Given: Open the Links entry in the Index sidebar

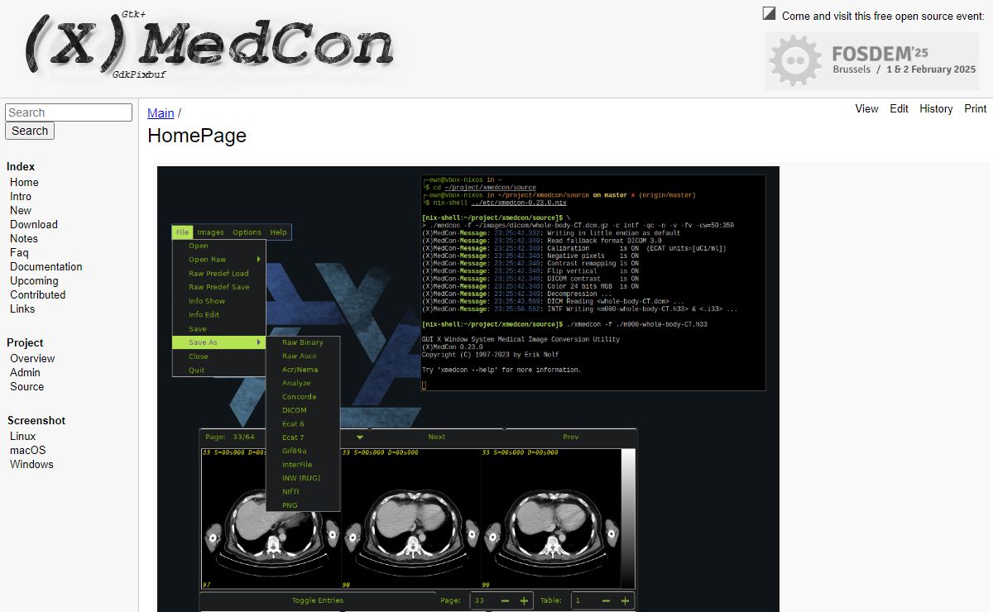Looking at the screenshot, I should [x=22, y=308].
